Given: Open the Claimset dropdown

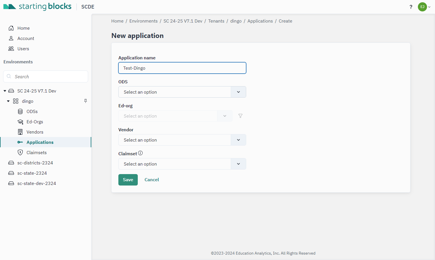Looking at the screenshot, I should tap(182, 164).
